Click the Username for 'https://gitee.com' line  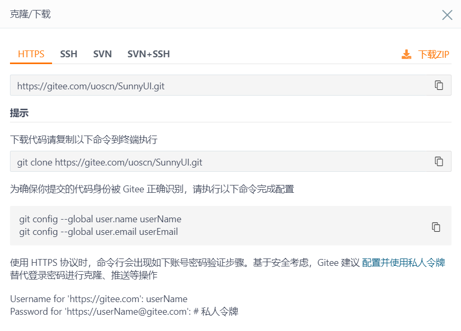click(x=99, y=299)
